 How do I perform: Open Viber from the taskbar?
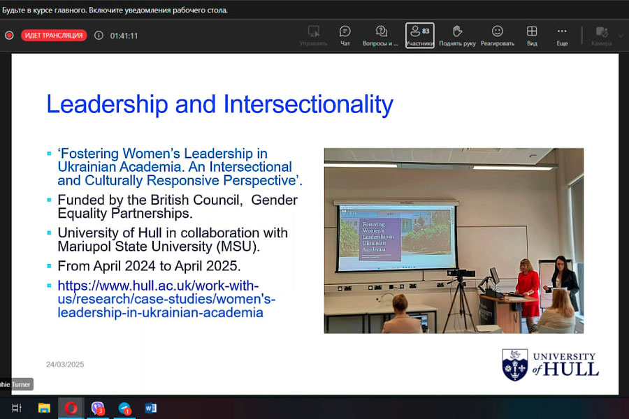pyautogui.click(x=97, y=408)
